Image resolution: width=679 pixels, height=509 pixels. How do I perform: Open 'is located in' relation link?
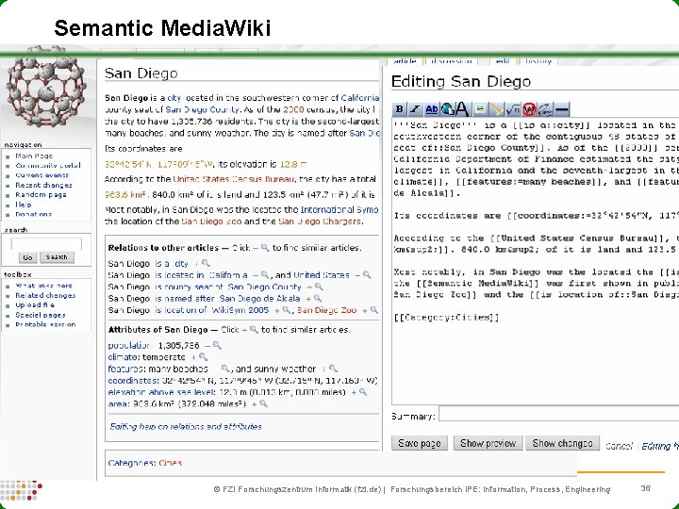click(x=179, y=275)
